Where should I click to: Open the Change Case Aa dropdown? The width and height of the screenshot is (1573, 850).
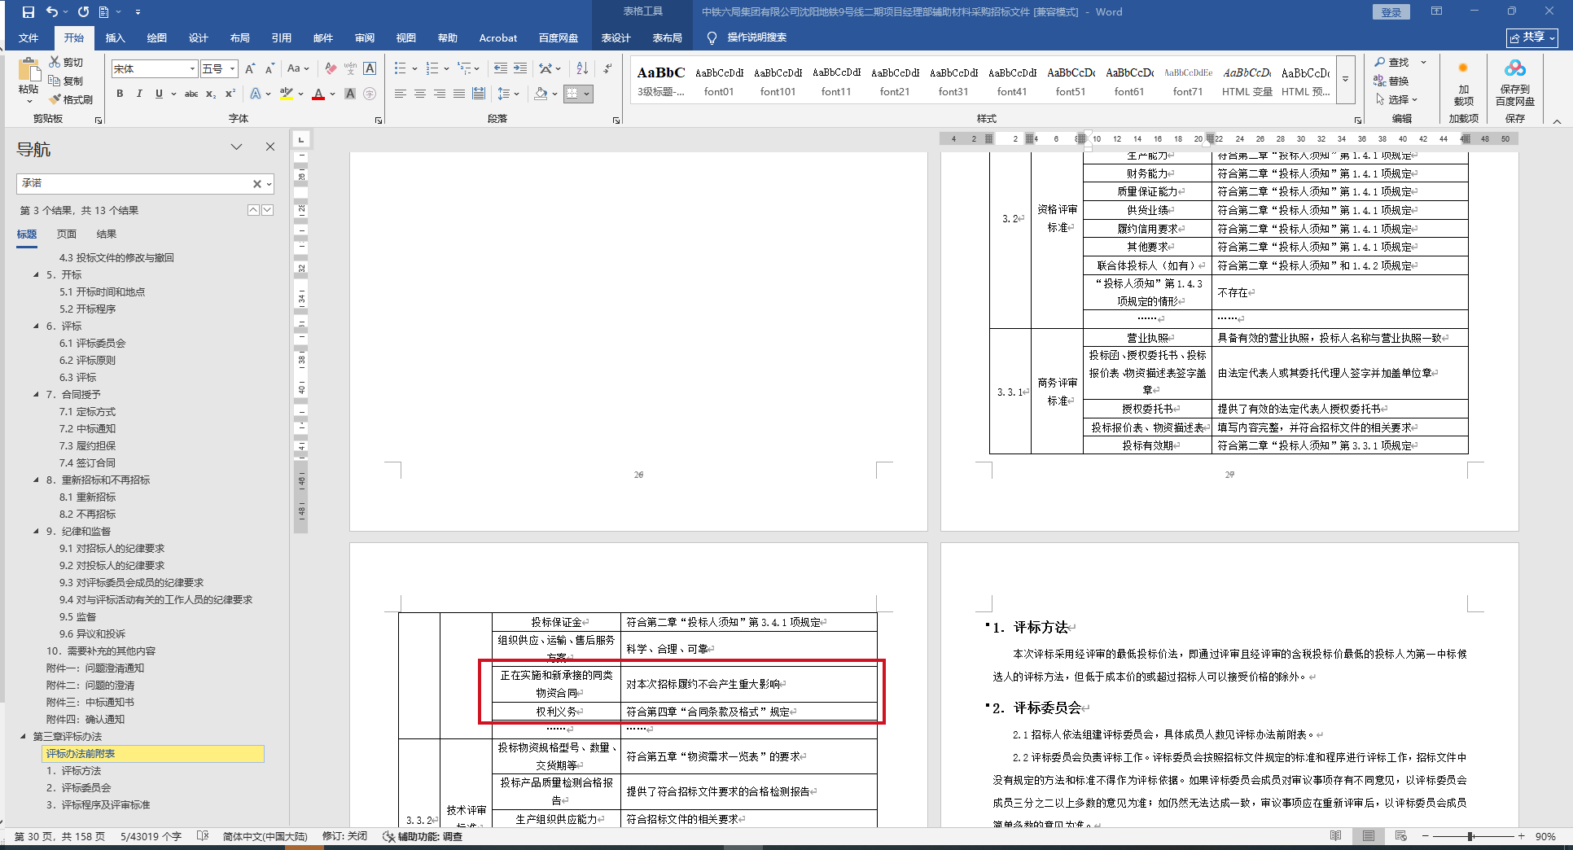(x=297, y=68)
